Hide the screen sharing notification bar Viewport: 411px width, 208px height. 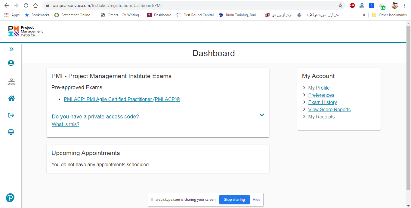point(256,200)
